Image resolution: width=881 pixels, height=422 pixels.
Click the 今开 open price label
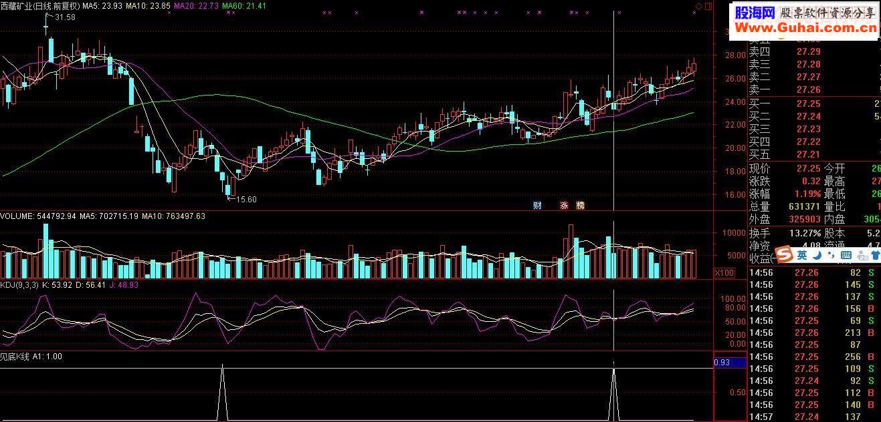pos(834,168)
